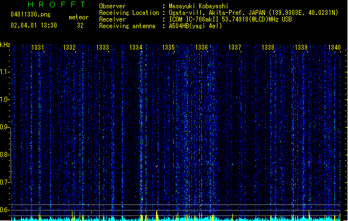Click the ICOM IC-706mkII receiver text

pyautogui.click(x=230, y=19)
